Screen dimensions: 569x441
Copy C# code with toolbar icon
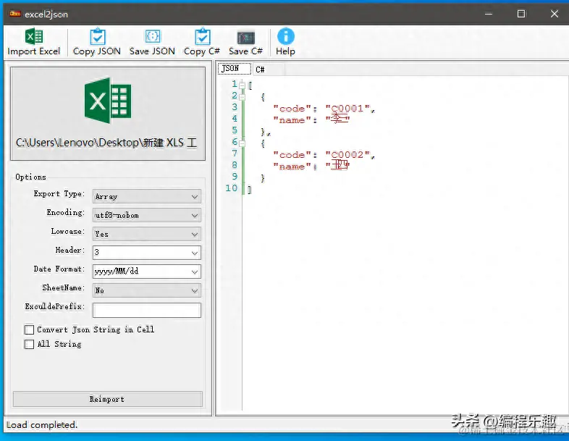[202, 36]
